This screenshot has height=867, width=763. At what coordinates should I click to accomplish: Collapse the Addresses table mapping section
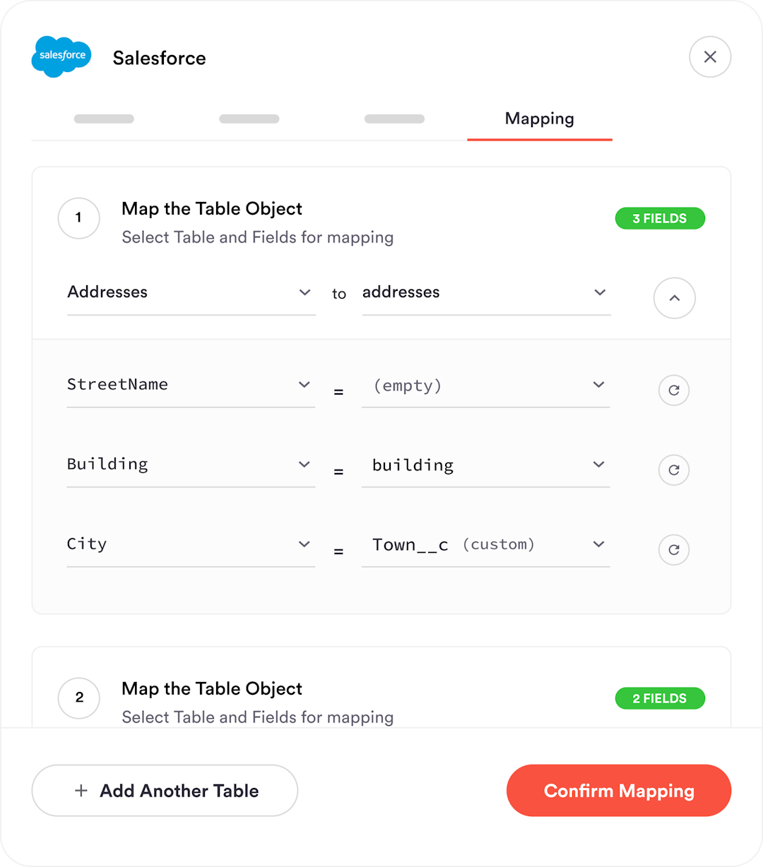[674, 298]
